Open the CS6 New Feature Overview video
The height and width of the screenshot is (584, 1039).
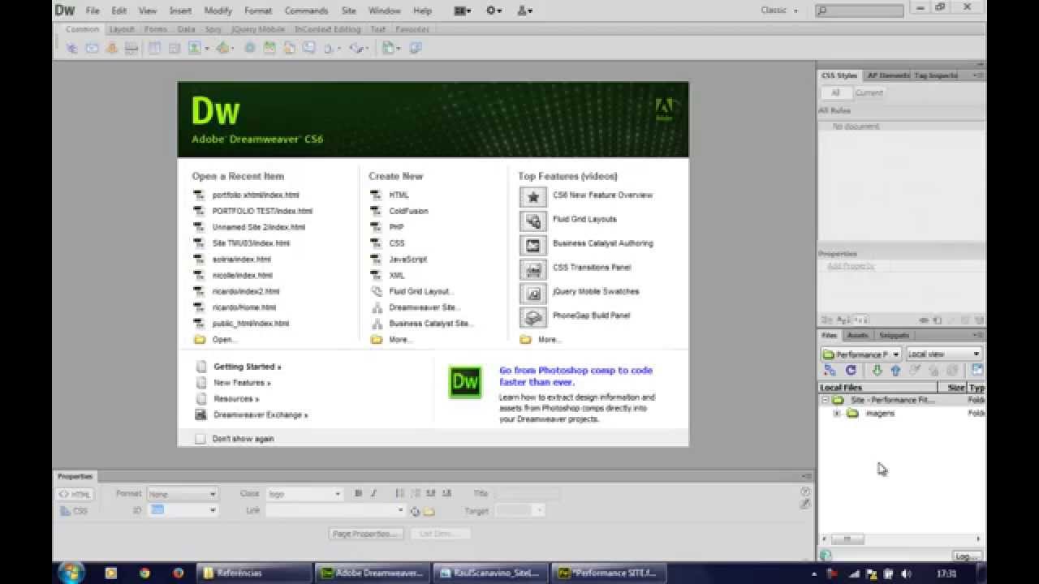pyautogui.click(x=602, y=195)
